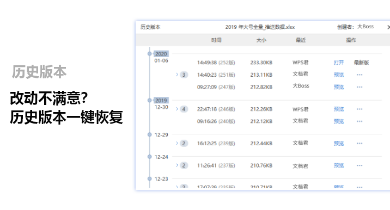
Task: Expand the 2 grouped versions at 11:26:41
Action: click(181, 165)
